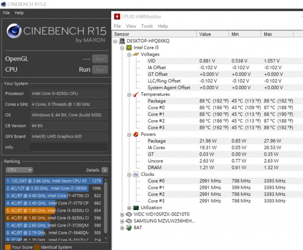Click the Temperatures thermometer icon
Screen dimensions: 303x250
136,94
